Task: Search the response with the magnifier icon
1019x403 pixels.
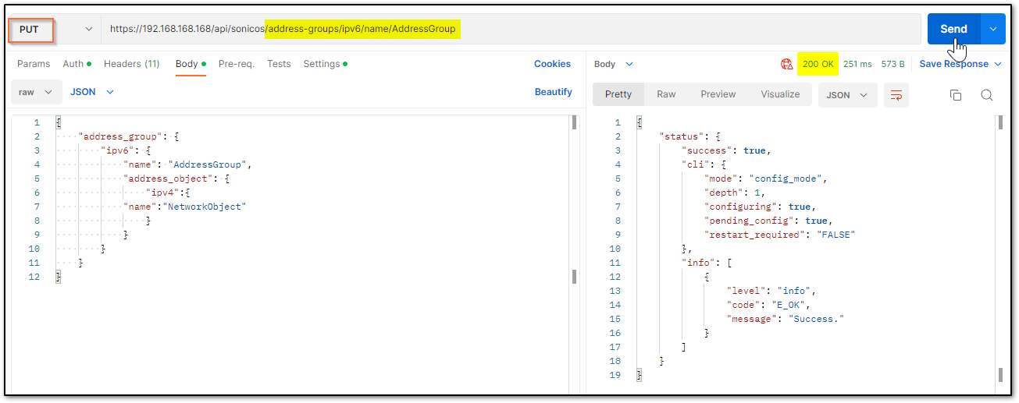Action: [x=987, y=95]
